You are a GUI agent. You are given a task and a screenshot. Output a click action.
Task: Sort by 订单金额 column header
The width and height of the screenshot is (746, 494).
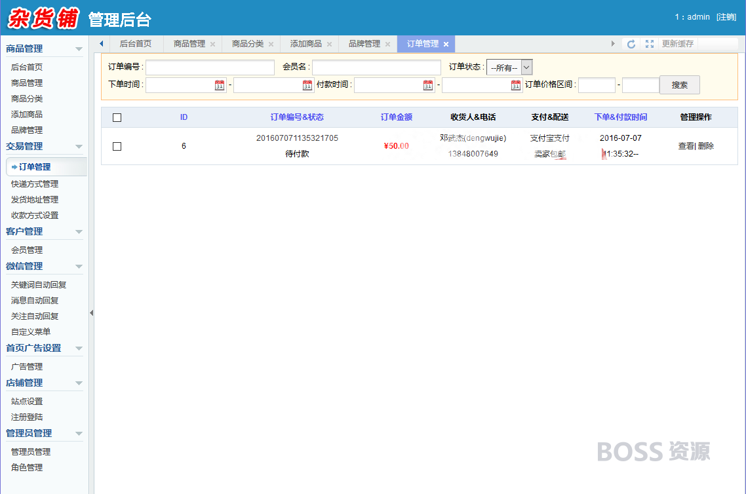click(397, 117)
